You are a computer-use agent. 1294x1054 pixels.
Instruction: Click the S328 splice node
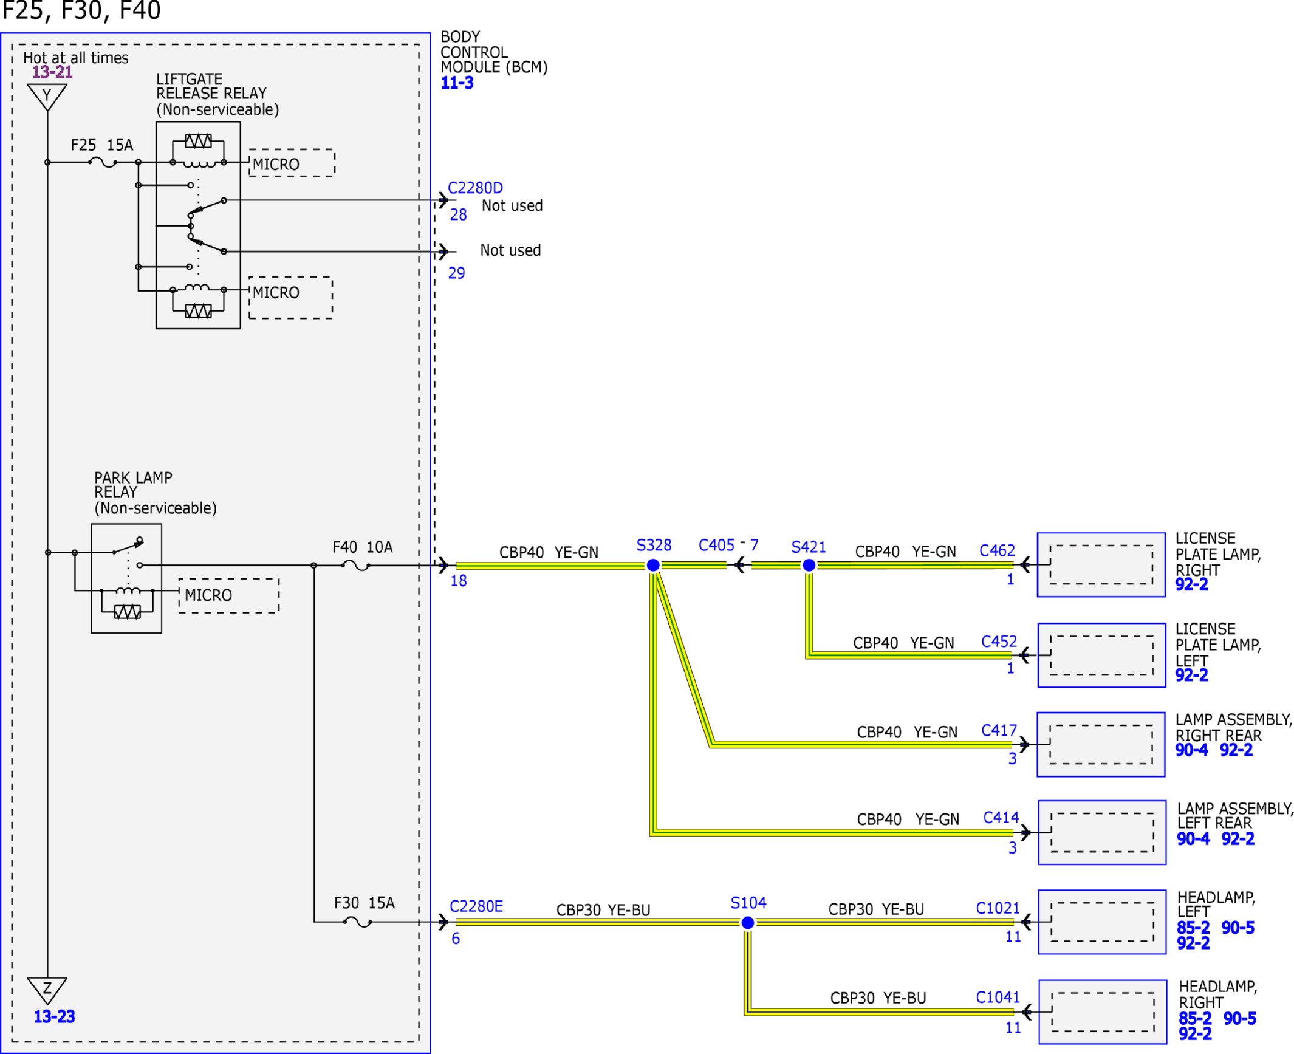(653, 565)
